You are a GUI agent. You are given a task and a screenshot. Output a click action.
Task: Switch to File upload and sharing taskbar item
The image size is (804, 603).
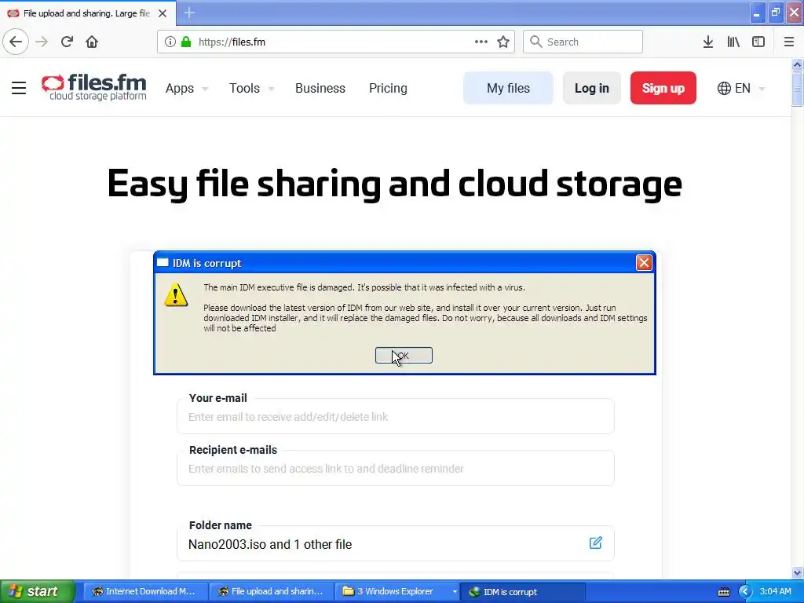click(x=271, y=592)
